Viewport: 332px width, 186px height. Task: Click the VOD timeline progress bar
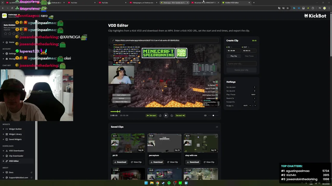[164, 111]
